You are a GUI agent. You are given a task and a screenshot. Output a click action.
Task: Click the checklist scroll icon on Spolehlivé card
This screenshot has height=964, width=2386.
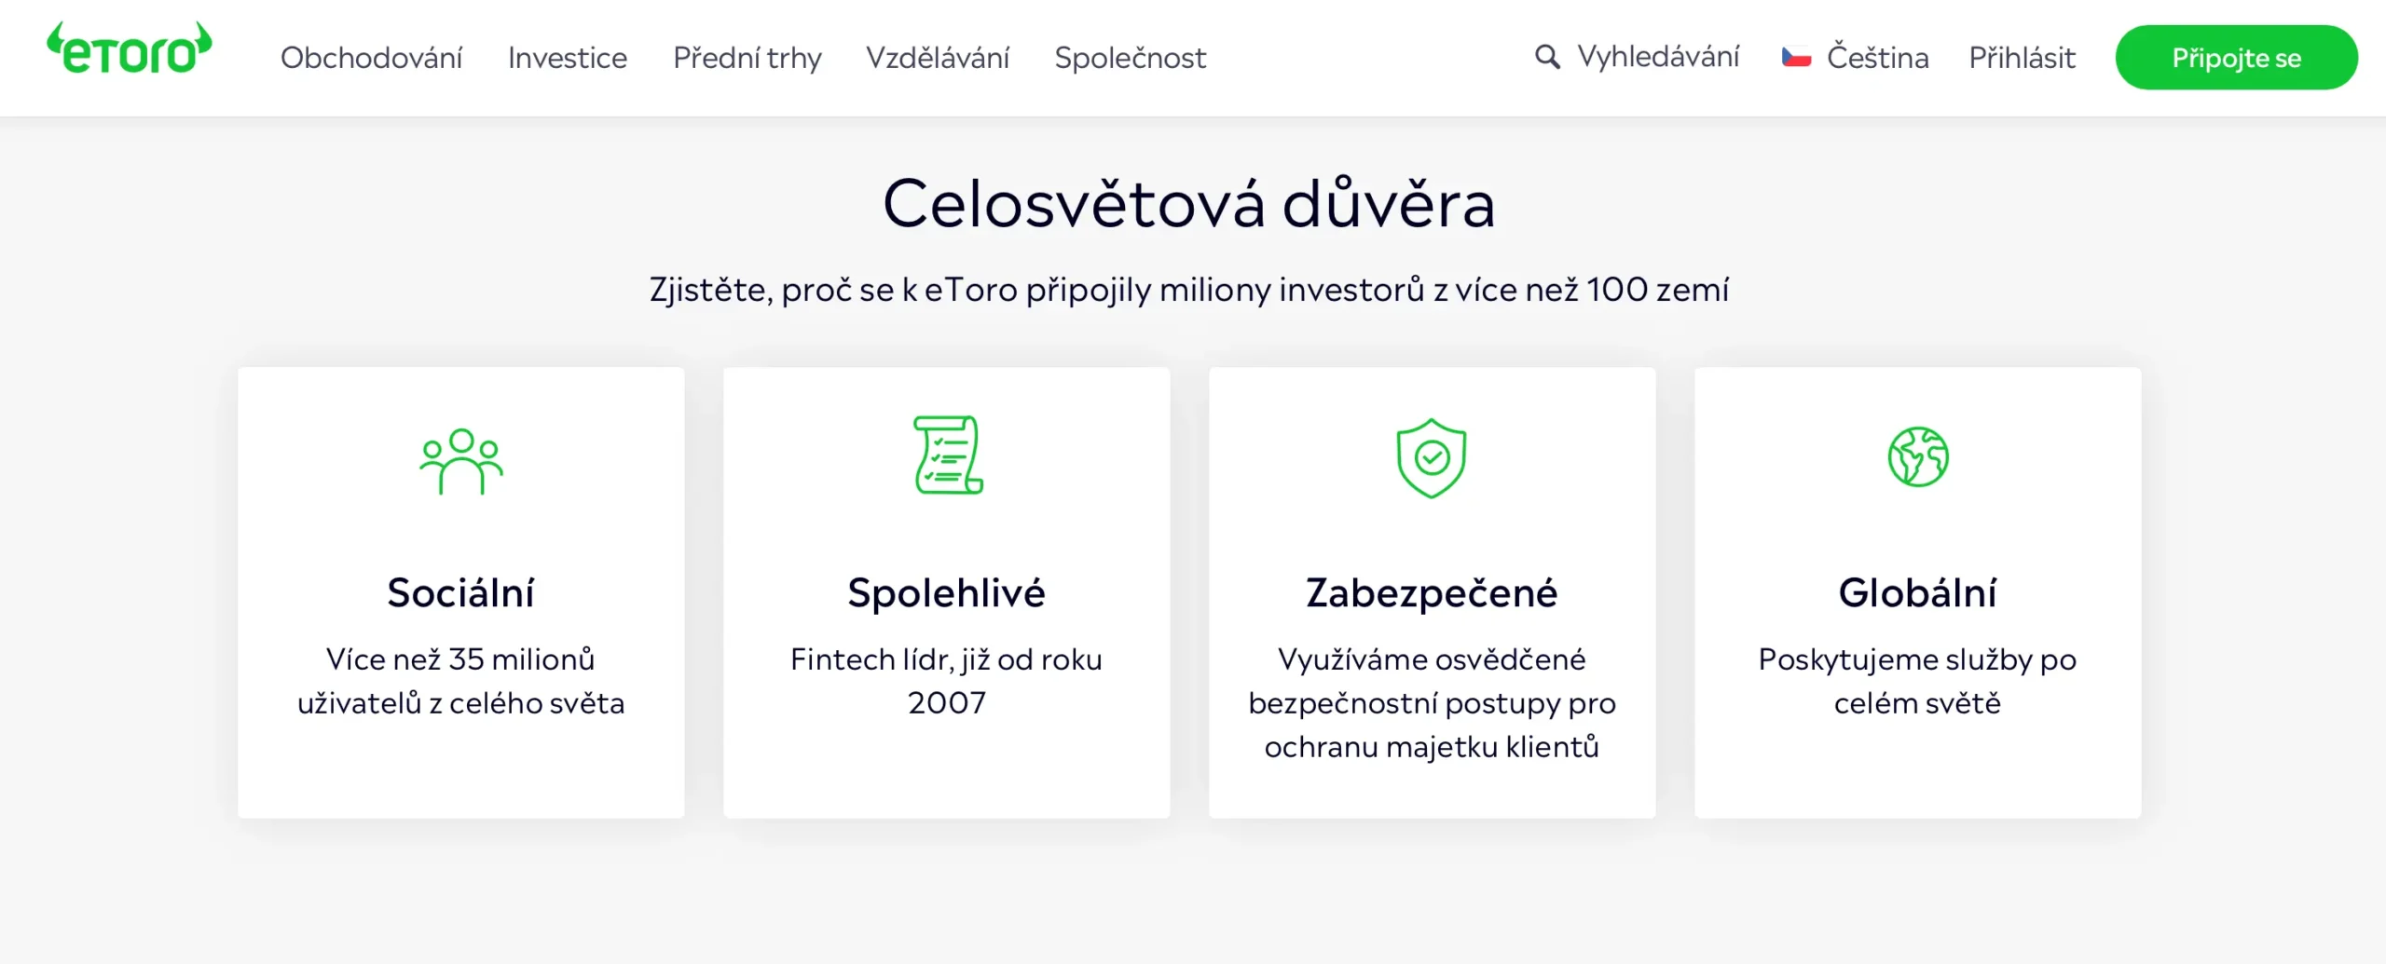pos(947,456)
